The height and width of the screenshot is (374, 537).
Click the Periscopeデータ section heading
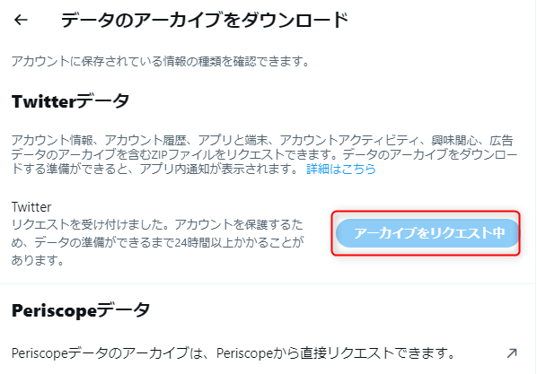(x=81, y=310)
